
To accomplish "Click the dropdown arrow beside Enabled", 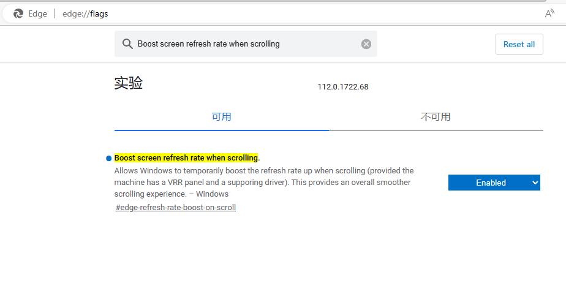I will [535, 183].
